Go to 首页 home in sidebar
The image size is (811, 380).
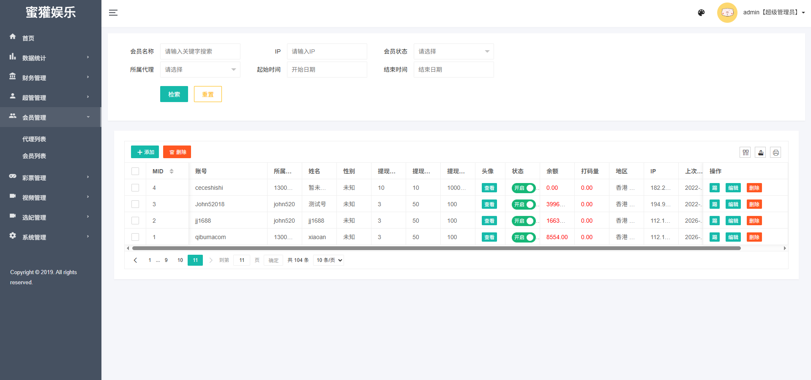[28, 38]
